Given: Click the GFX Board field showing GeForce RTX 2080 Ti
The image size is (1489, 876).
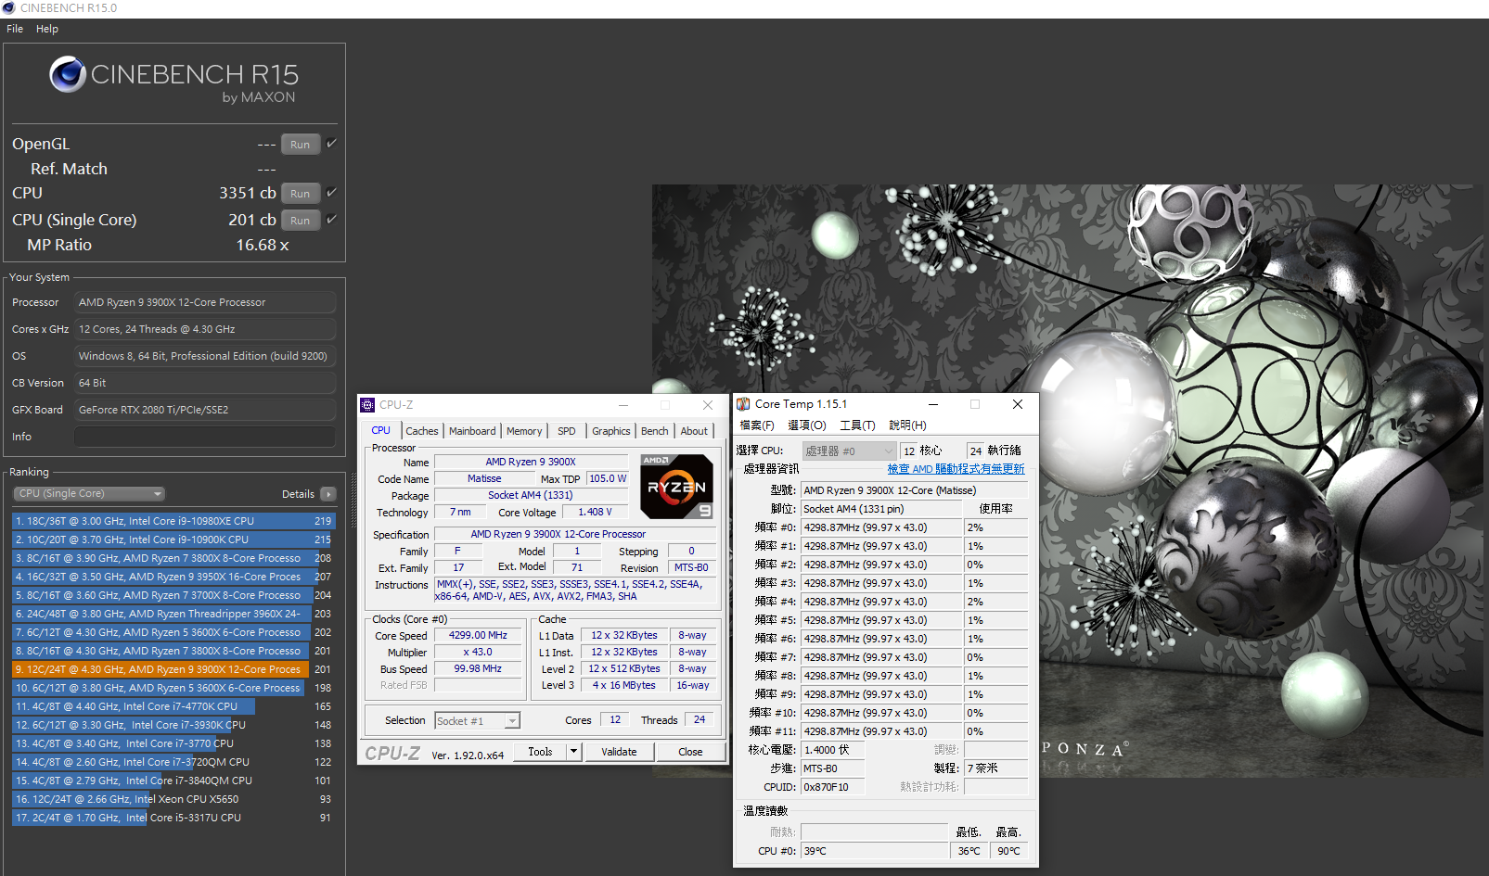Looking at the screenshot, I should 205,410.
